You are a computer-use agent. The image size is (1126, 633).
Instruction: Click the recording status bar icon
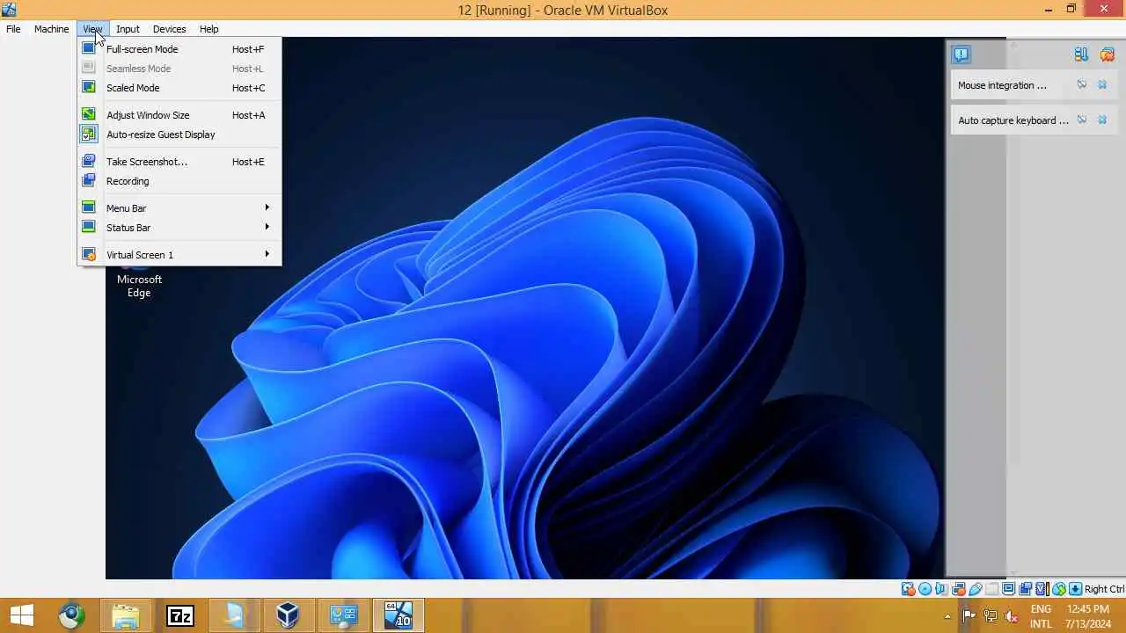click(x=1025, y=589)
